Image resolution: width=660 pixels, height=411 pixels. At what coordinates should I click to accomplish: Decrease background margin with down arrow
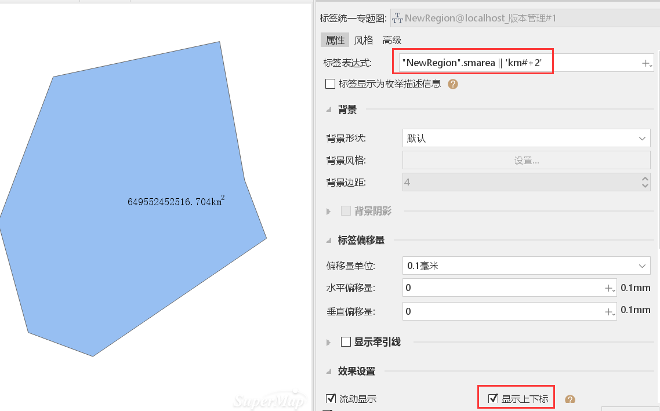[645, 186]
